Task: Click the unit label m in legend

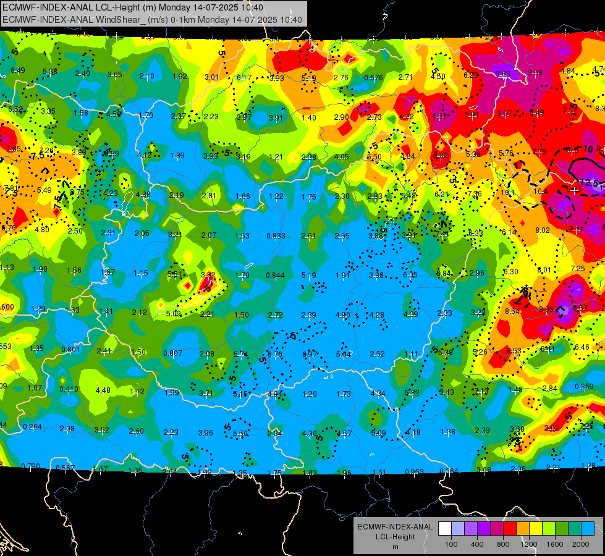Action: point(395,547)
